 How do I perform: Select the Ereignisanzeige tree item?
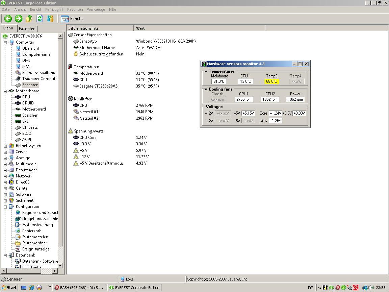(x=36, y=249)
